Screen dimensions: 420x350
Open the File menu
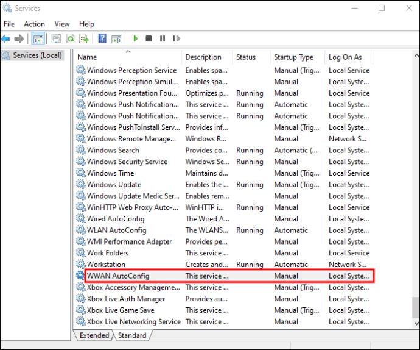[9, 24]
